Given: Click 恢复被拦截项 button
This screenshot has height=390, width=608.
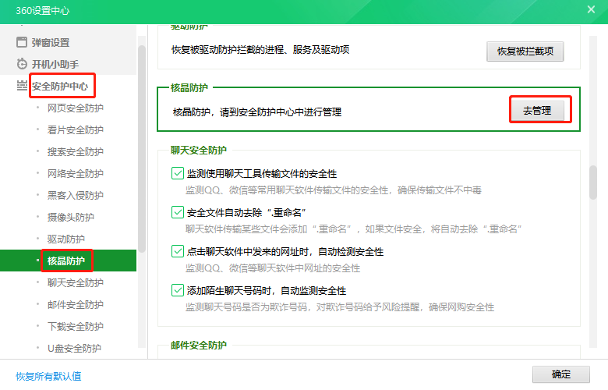Looking at the screenshot, I should pyautogui.click(x=525, y=51).
